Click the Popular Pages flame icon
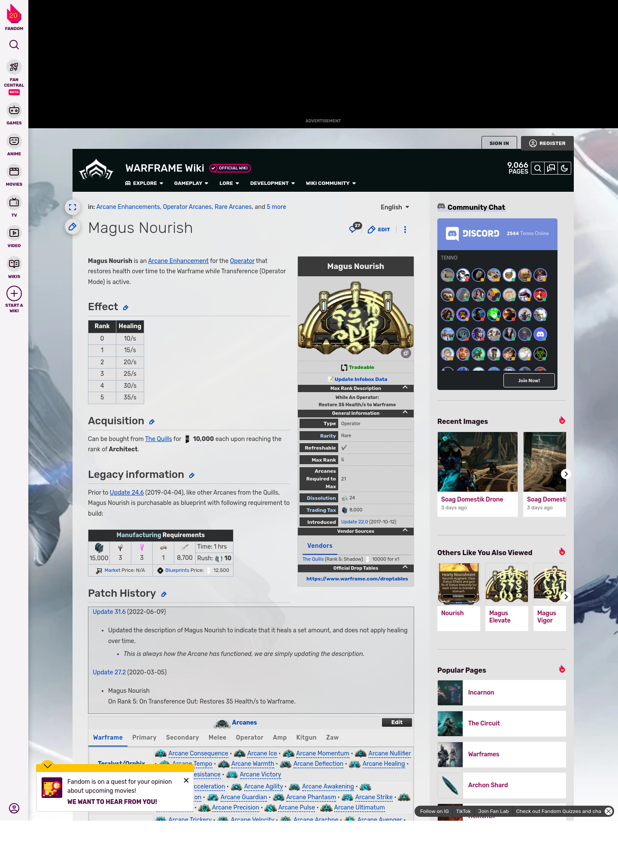The height and width of the screenshot is (858, 618). [562, 669]
